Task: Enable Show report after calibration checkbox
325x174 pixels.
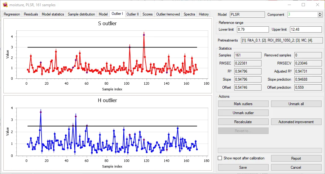Action: (220, 158)
